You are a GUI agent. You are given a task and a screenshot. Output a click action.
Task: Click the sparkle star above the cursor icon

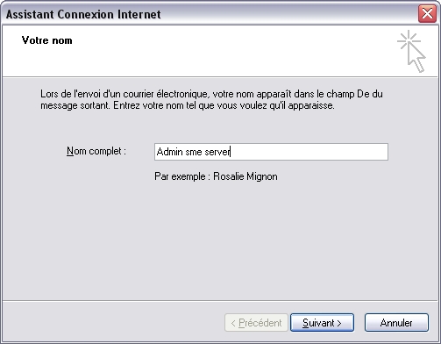[x=409, y=40]
